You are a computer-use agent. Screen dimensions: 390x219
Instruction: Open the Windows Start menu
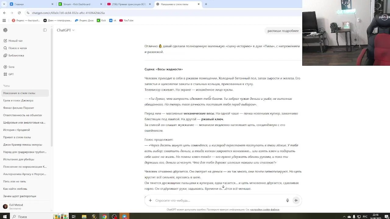tap(5, 217)
